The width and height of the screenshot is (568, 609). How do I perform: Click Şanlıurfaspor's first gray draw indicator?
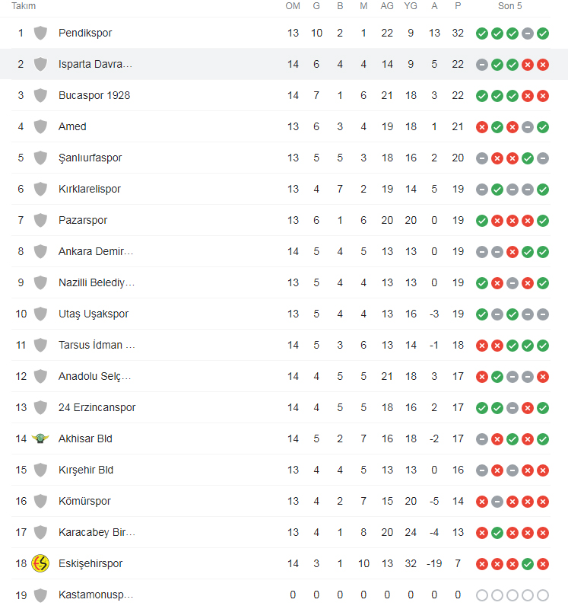[482, 158]
